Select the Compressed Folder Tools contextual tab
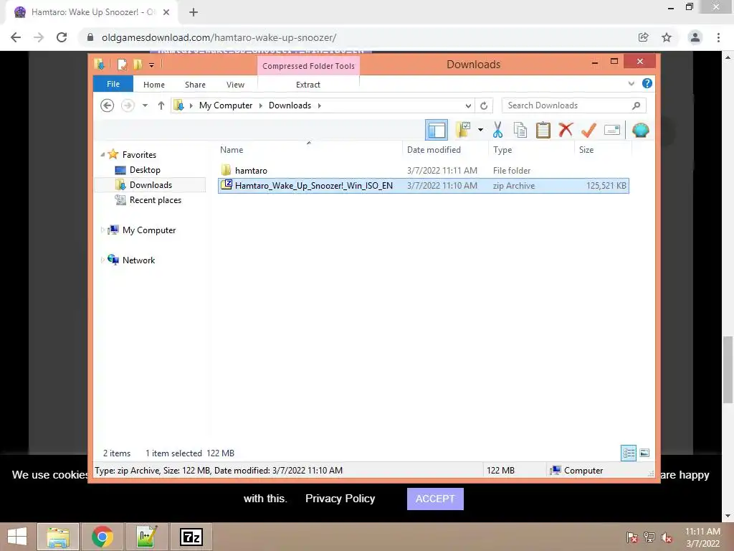This screenshot has height=551, width=734. point(308,65)
